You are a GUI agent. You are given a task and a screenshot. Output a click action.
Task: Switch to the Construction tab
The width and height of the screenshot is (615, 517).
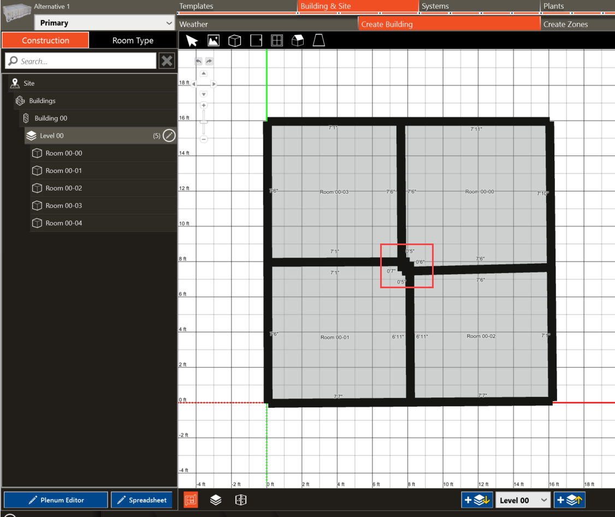point(45,40)
